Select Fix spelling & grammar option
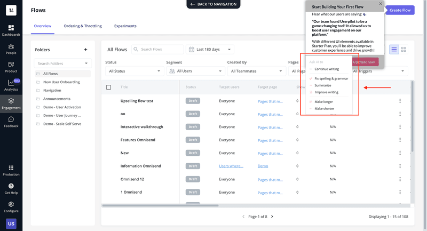The image size is (427, 231). (331, 78)
